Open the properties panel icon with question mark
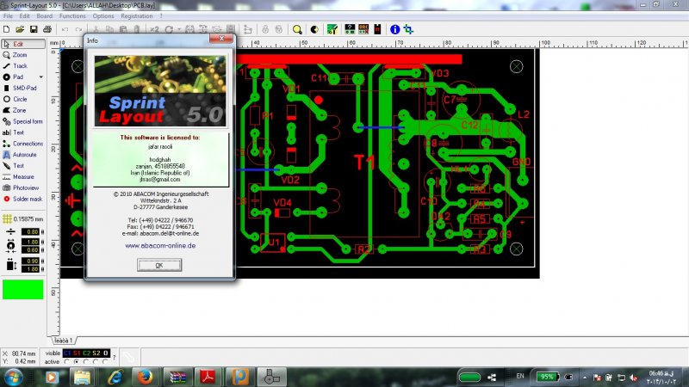Screen dimensions: 689x387 click(x=350, y=29)
